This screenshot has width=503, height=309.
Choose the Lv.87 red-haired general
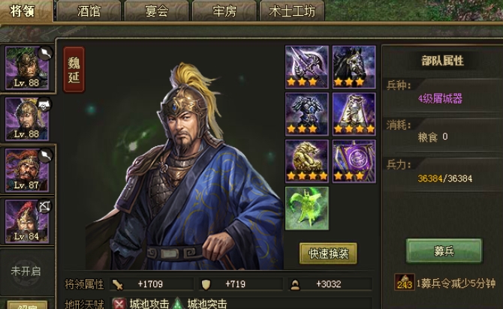[27, 170]
